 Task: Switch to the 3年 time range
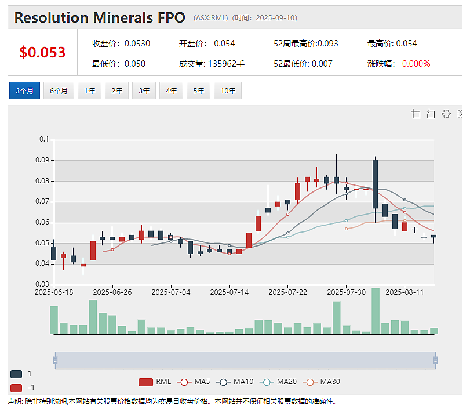pyautogui.click(x=144, y=91)
